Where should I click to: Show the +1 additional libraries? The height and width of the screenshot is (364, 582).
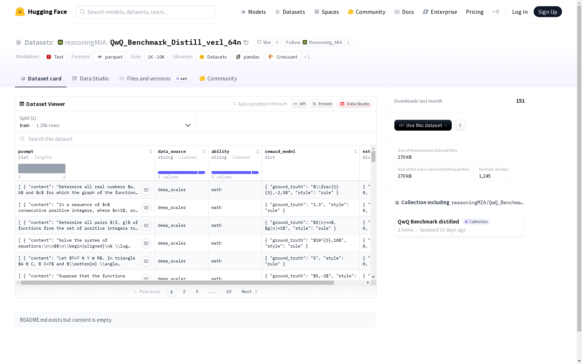point(307,57)
